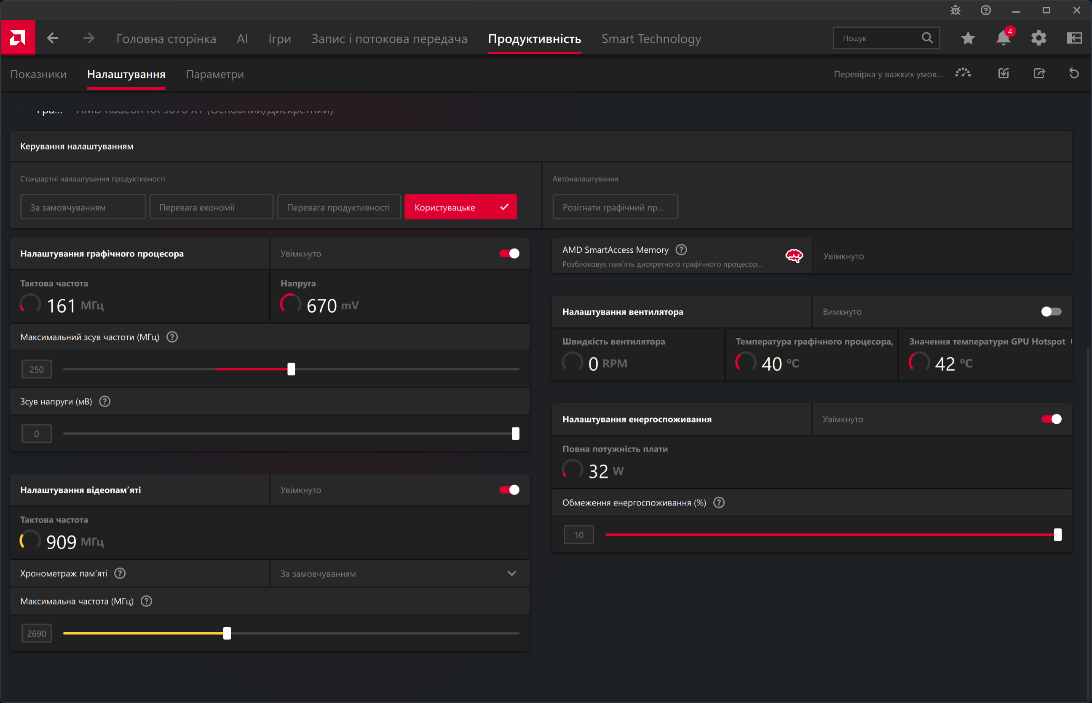Open notifications bell icon
The image size is (1092, 703).
[1003, 38]
